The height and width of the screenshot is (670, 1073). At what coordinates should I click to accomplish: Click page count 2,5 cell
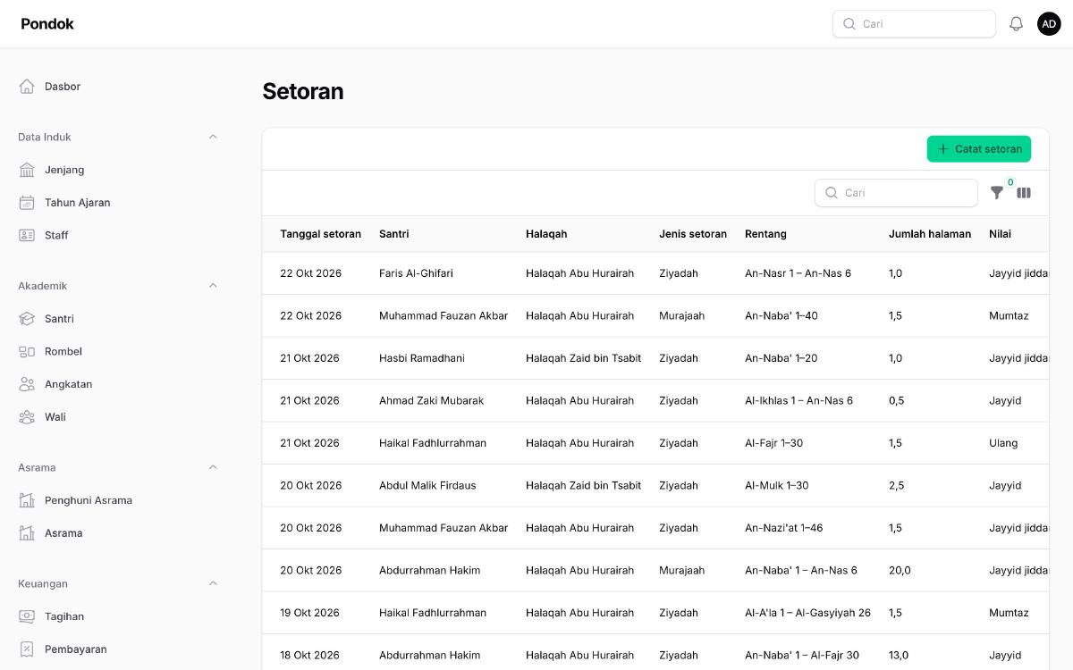pyautogui.click(x=896, y=486)
